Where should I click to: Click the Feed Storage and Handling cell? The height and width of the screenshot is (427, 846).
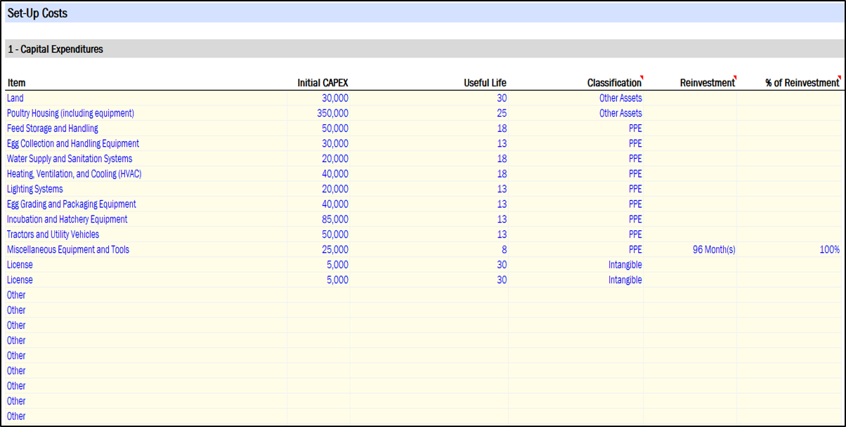click(x=146, y=129)
